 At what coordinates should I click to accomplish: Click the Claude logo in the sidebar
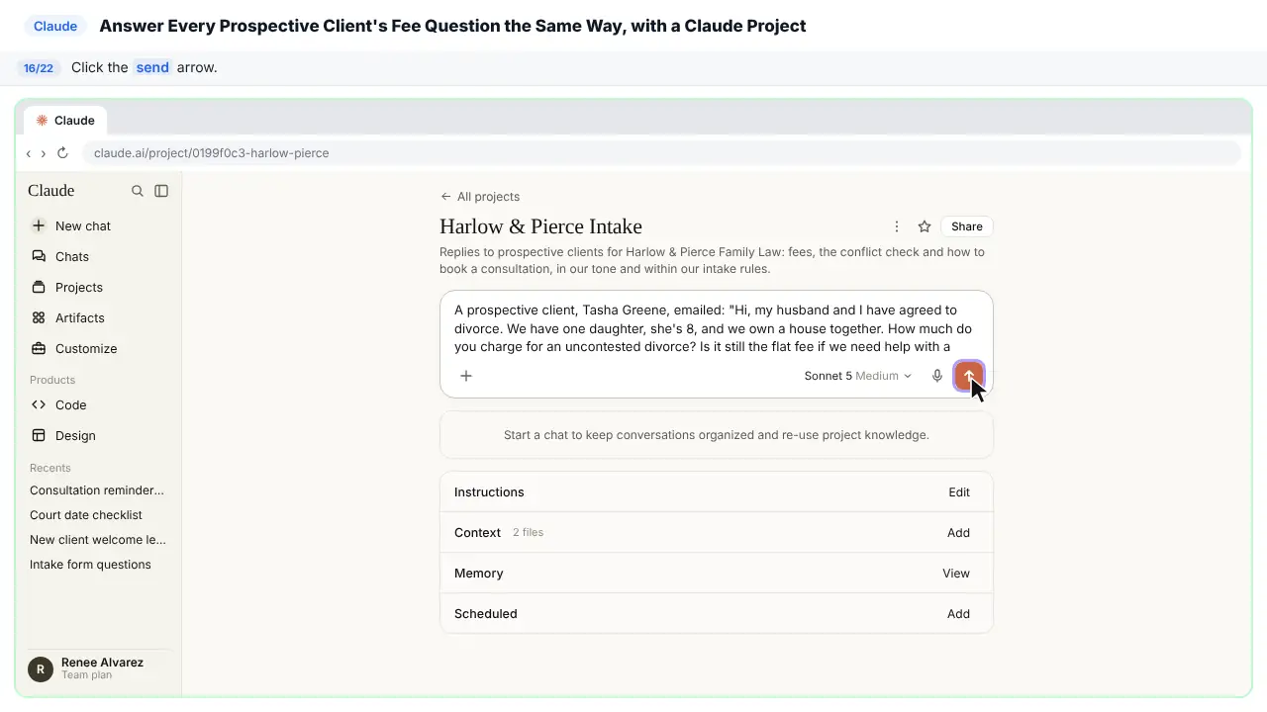[x=51, y=191]
